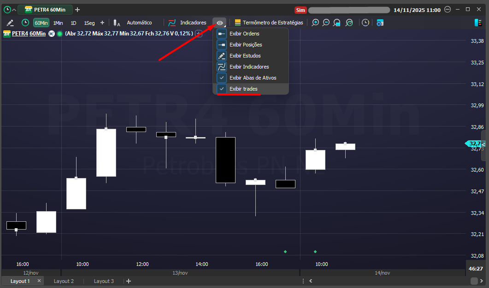Click the right-edge panel collapse arrow
Screen dimensions: 489x288
coord(483,144)
